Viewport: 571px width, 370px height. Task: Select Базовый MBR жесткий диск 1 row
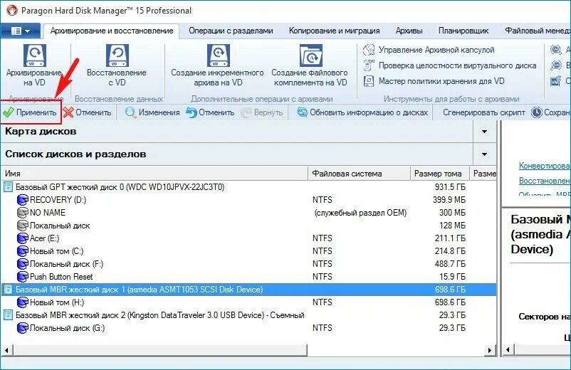pos(248,290)
